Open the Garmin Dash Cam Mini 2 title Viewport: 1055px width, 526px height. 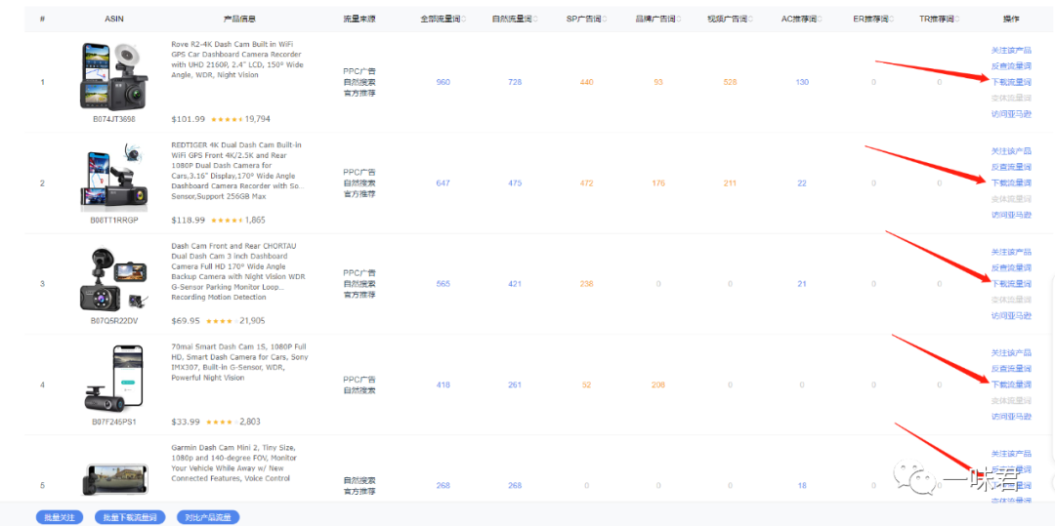235,463
